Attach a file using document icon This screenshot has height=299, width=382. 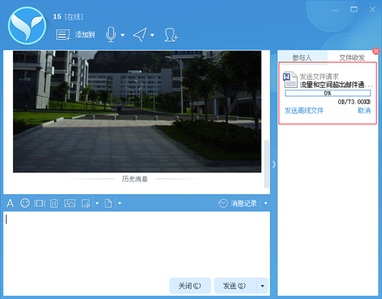coord(108,204)
